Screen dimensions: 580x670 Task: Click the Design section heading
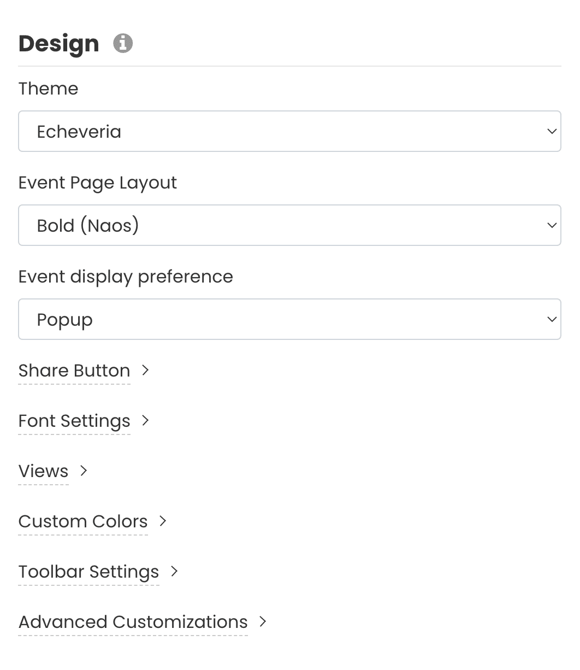pos(58,43)
